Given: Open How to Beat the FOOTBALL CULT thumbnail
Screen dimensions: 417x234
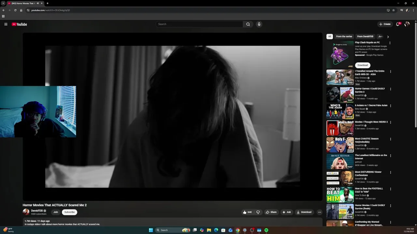Looking at the screenshot, I should pyautogui.click(x=340, y=195).
